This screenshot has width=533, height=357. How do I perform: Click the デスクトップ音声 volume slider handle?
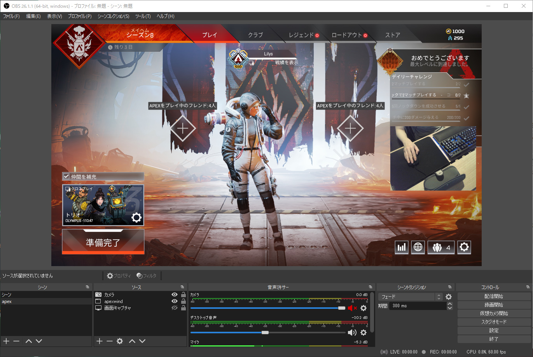[x=265, y=333]
